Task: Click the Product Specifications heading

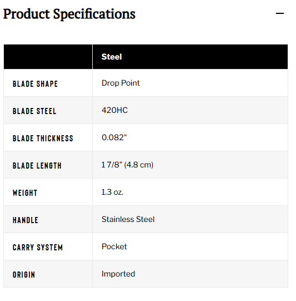Action: [69, 14]
